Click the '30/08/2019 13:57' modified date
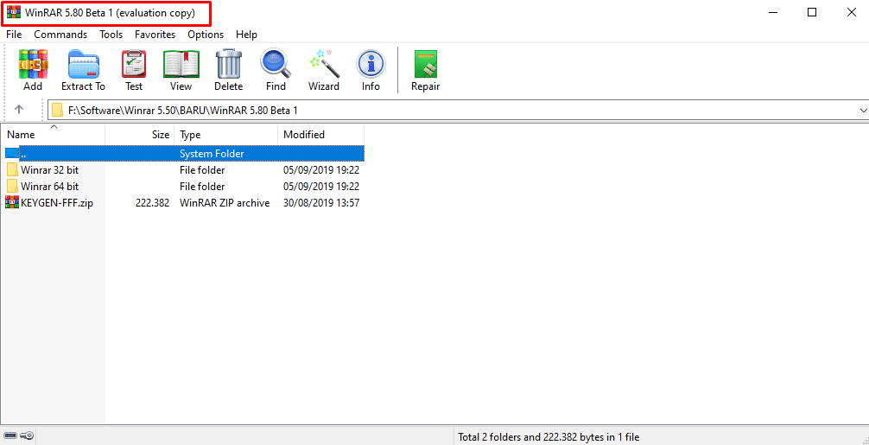The width and height of the screenshot is (869, 445). [321, 203]
